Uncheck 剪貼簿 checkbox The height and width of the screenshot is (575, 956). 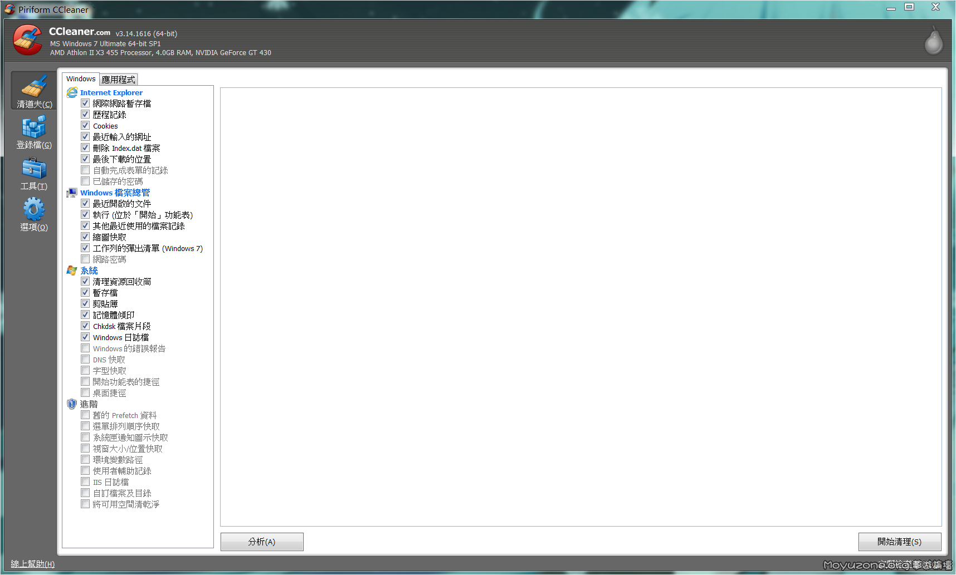point(85,303)
